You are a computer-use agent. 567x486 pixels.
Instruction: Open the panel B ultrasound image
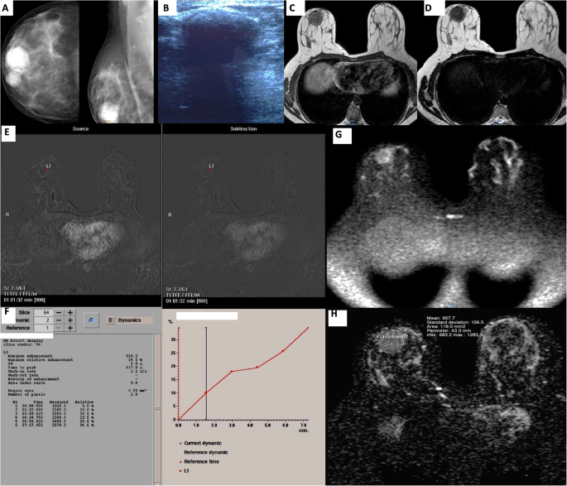pos(221,62)
